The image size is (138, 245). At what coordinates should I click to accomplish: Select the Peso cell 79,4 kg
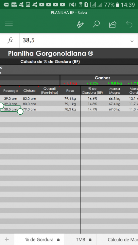70,99
